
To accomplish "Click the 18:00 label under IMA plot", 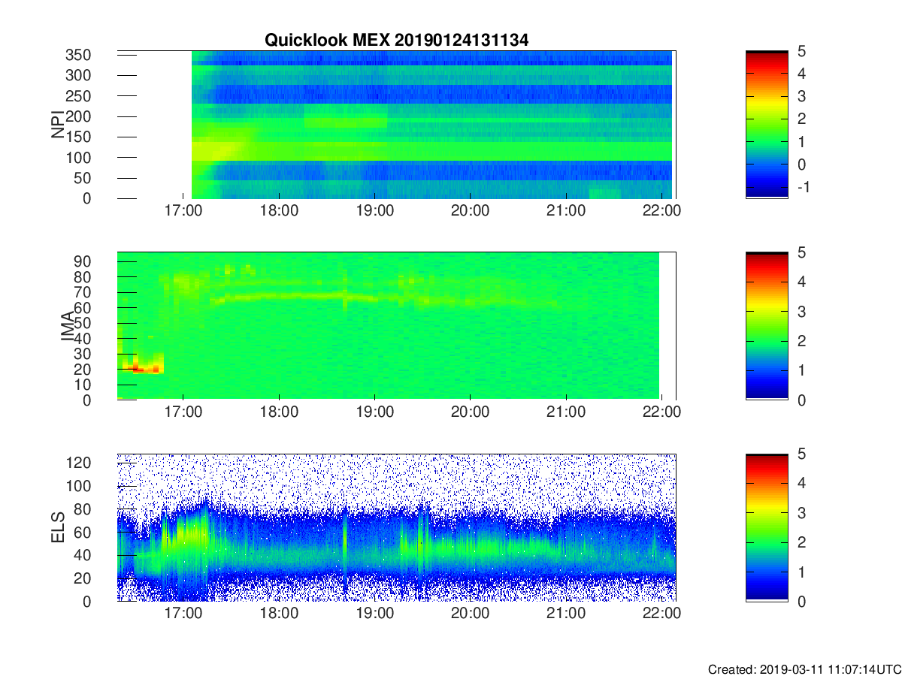I will [279, 413].
